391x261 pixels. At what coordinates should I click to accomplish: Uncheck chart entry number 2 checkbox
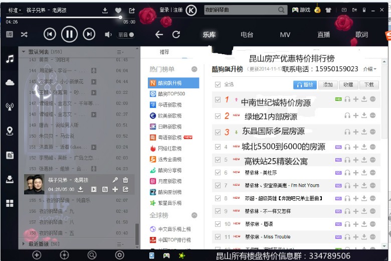[218, 116]
